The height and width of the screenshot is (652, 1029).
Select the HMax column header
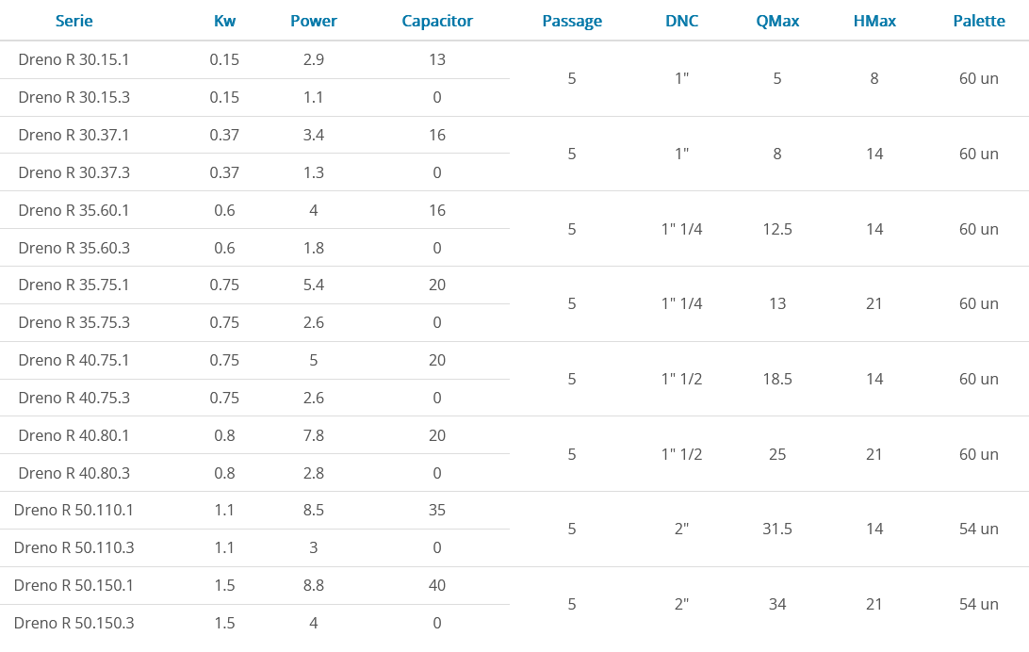click(874, 21)
